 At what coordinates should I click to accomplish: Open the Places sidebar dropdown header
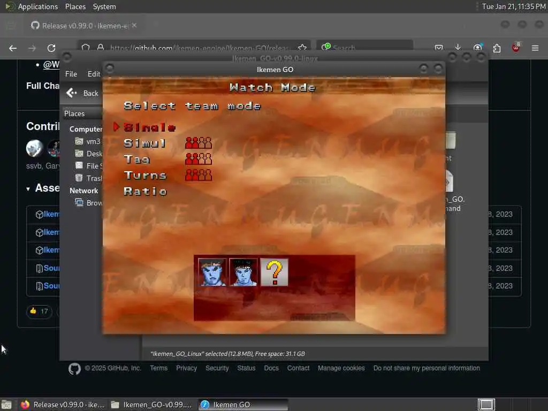pos(82,113)
